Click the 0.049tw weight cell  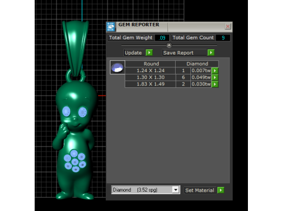(201, 77)
